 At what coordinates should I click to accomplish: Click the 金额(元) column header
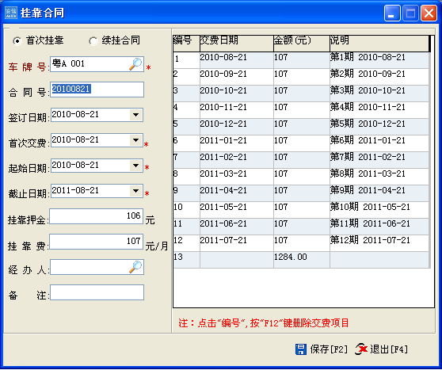click(x=302, y=43)
